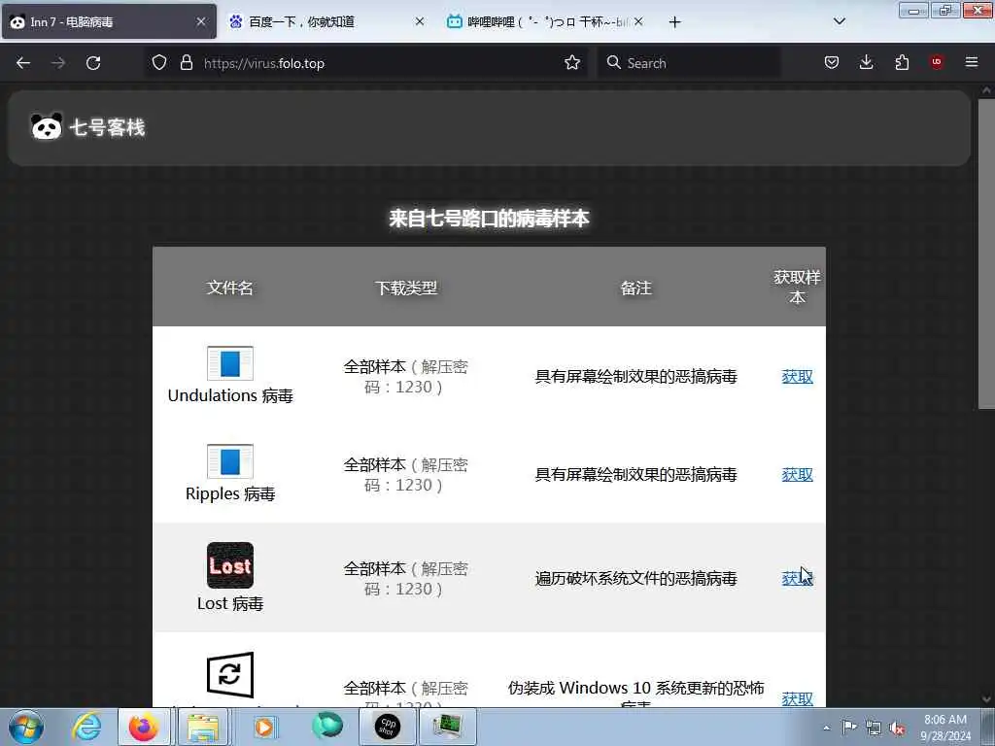Image resolution: width=995 pixels, height=746 pixels.
Task: Click the muted volume tray icon
Action: tap(897, 729)
